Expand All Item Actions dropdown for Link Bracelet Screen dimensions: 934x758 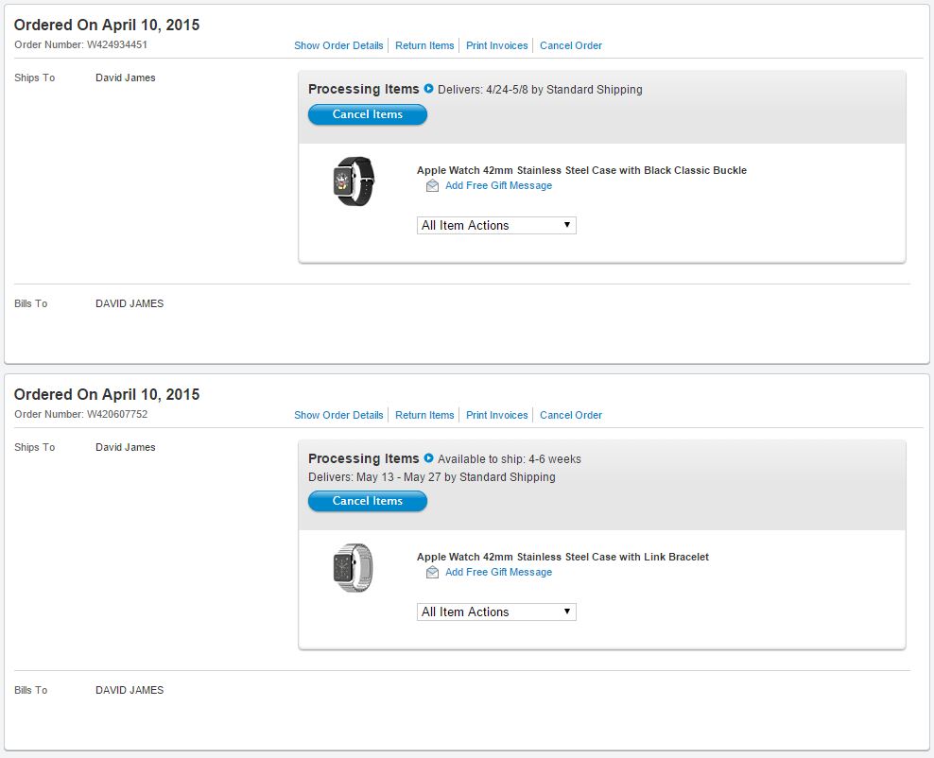coord(496,612)
